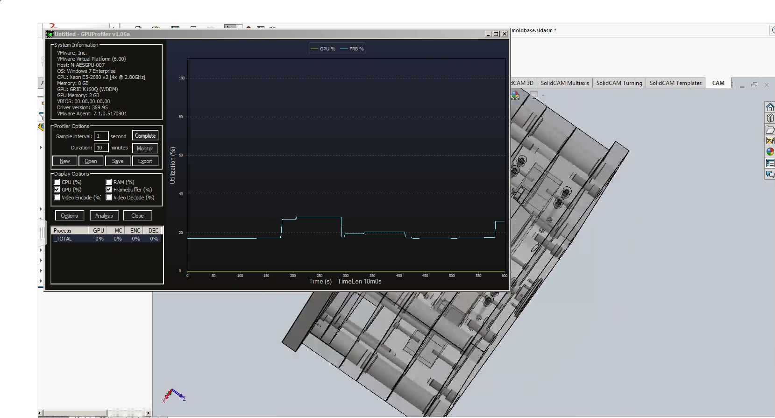Click the Close button below Display Options

[x=137, y=216]
